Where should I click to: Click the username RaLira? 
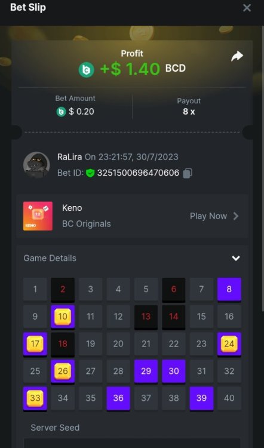click(69, 157)
